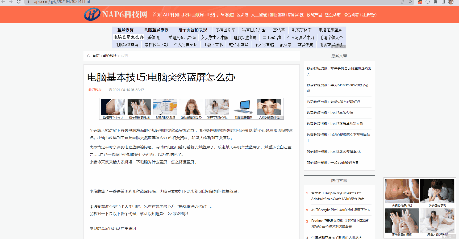The height and width of the screenshot is (239, 459).
Task: Click the 孩子弱智的表现 keyword link
Action: 192,30
